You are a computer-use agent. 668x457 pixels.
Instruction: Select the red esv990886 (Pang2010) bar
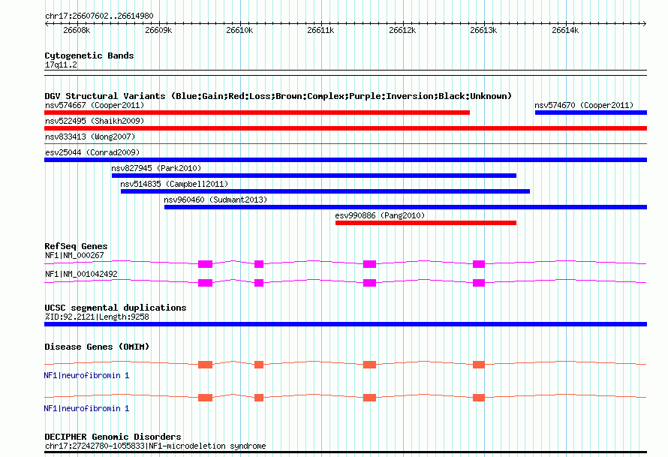pos(426,223)
